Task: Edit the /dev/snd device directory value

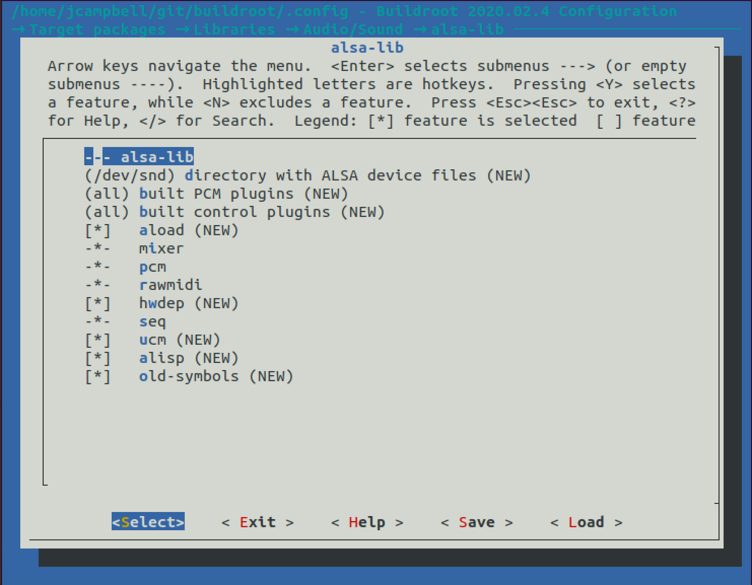Action: (x=307, y=175)
